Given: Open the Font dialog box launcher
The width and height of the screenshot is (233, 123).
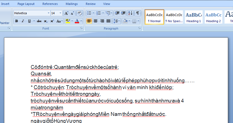Looking at the screenshot, I should (81, 28).
